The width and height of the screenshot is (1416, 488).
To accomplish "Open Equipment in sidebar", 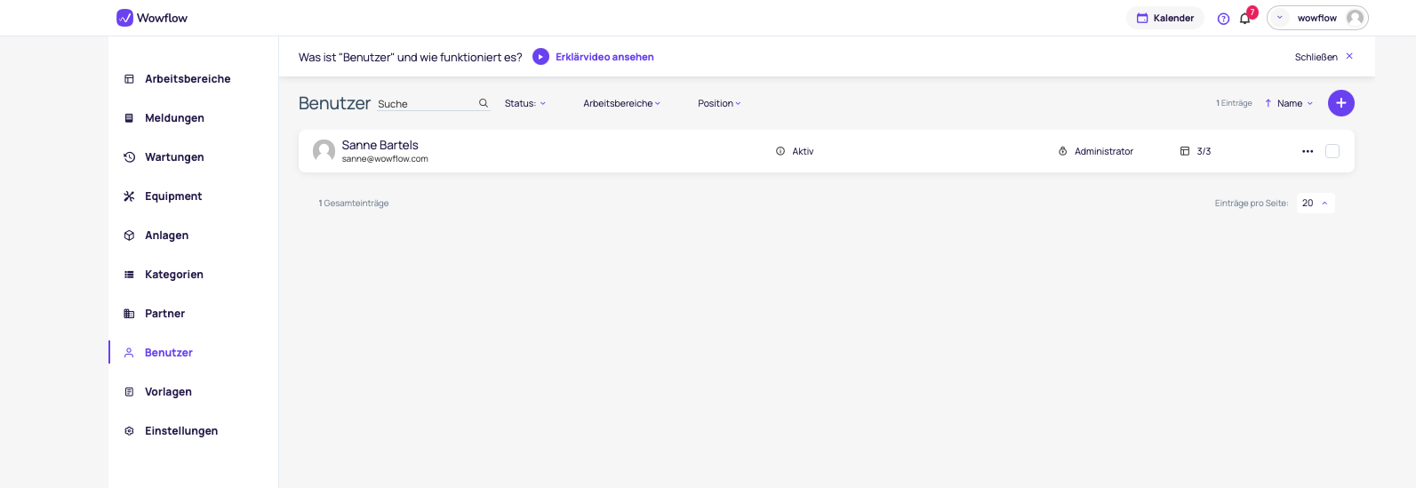I will [x=173, y=196].
